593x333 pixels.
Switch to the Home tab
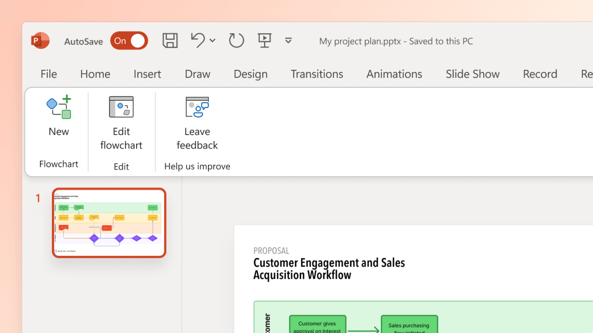tap(95, 74)
